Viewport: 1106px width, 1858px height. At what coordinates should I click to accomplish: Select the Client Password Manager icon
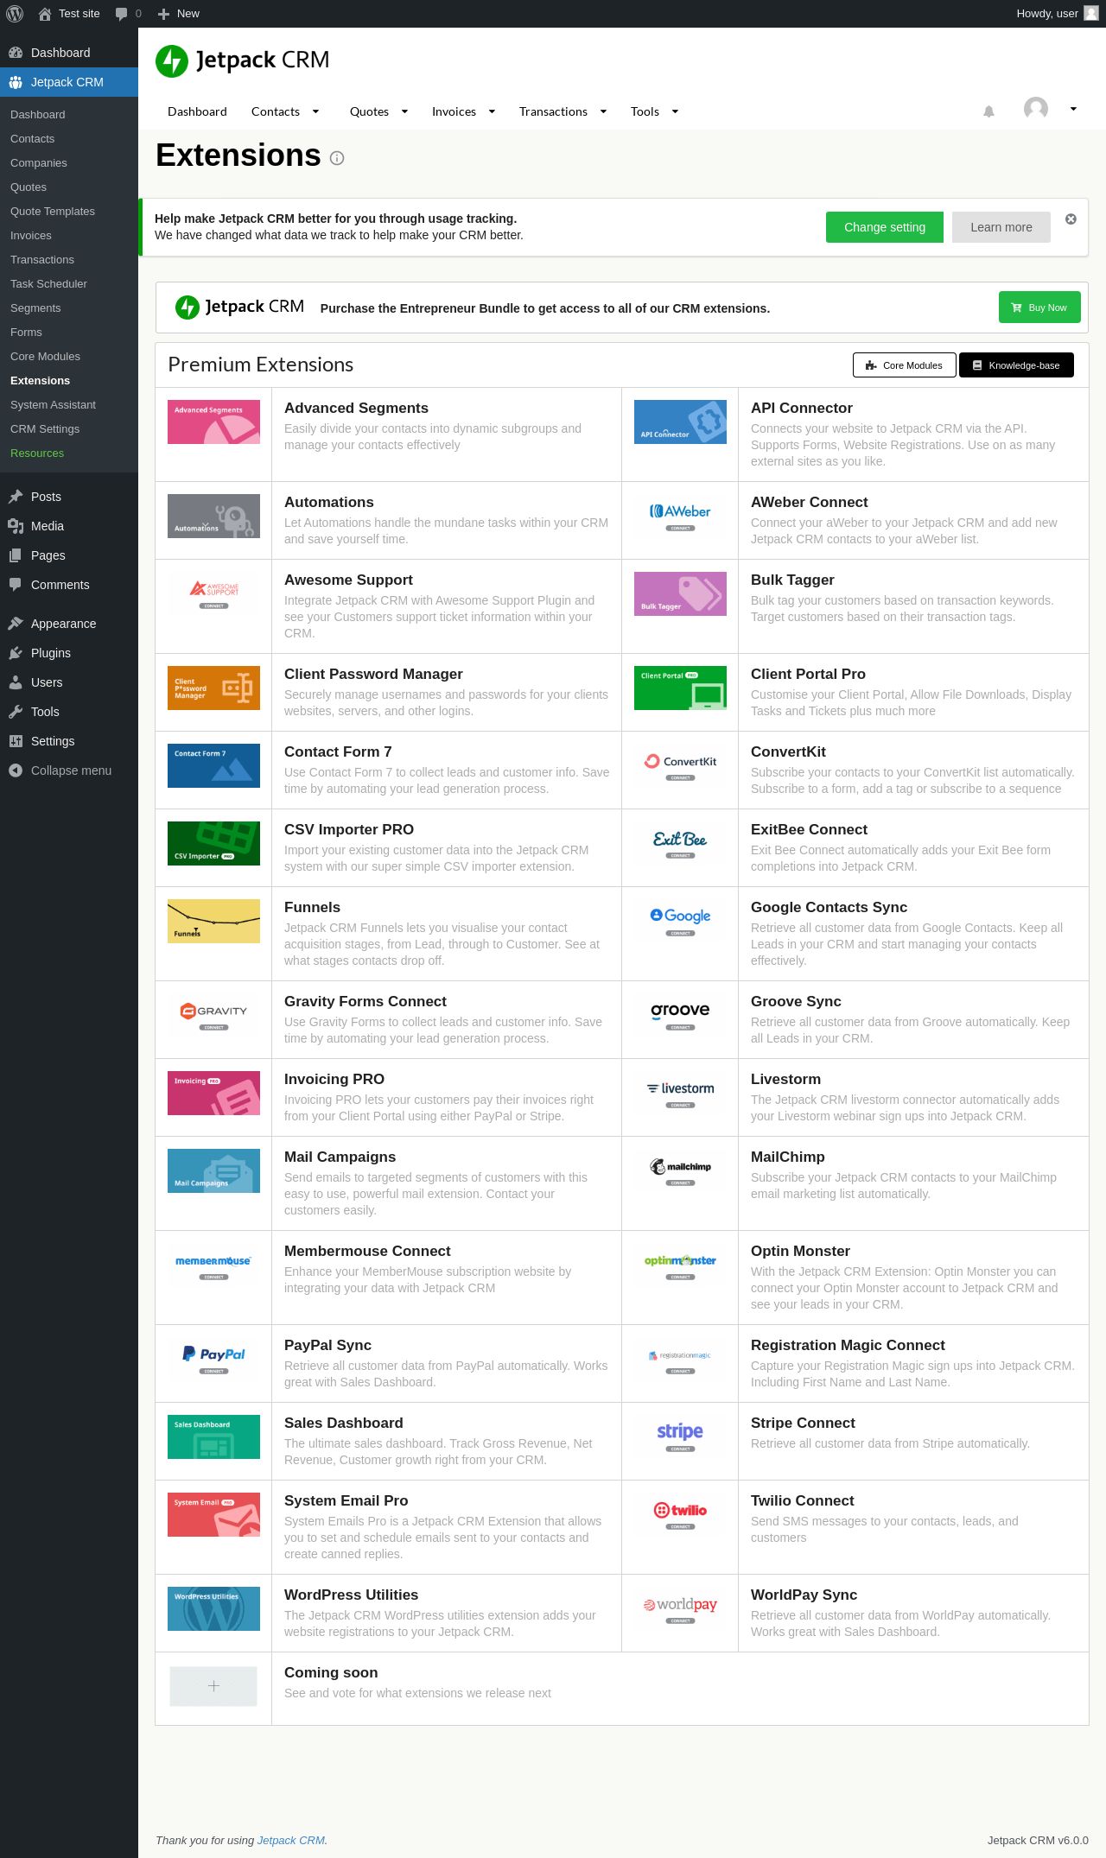pyautogui.click(x=213, y=688)
